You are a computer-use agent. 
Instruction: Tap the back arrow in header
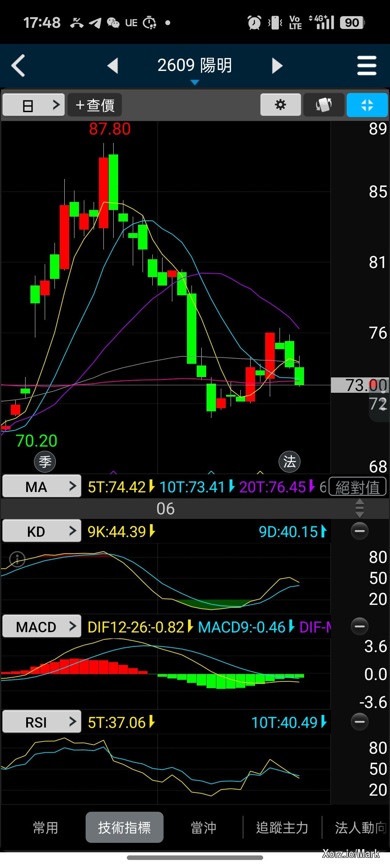[18, 65]
